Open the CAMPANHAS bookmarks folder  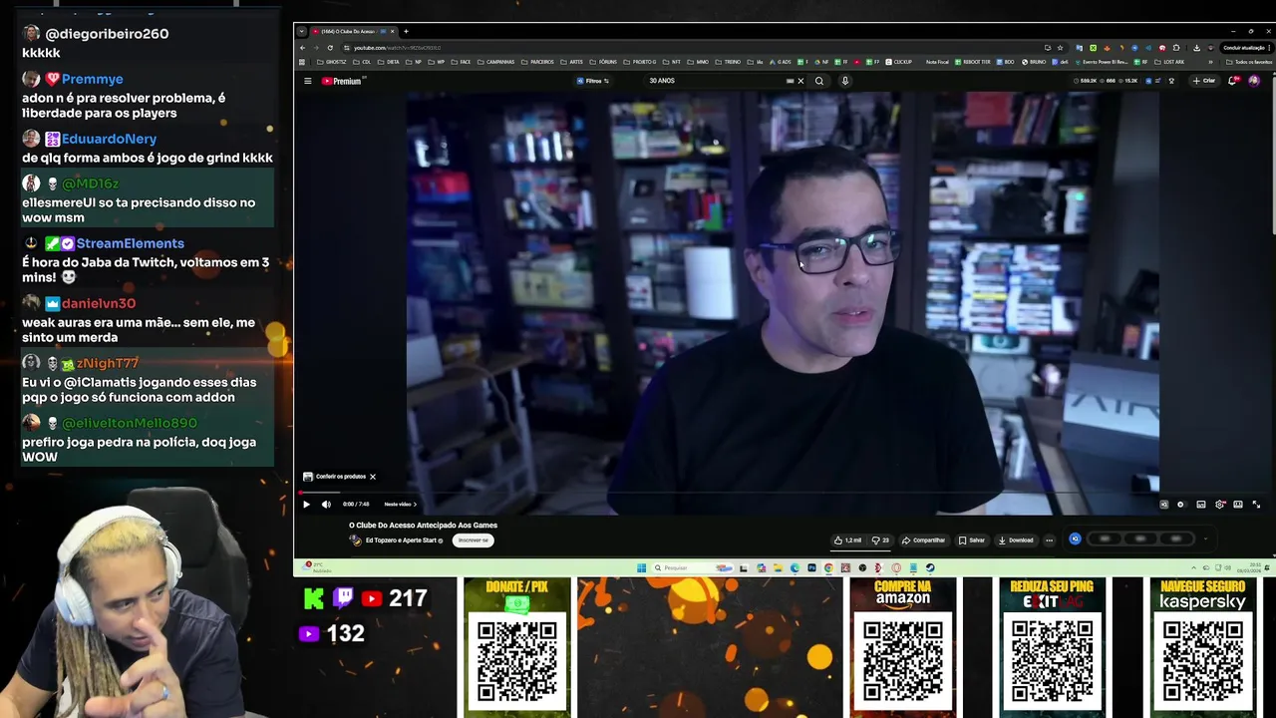tap(495, 62)
